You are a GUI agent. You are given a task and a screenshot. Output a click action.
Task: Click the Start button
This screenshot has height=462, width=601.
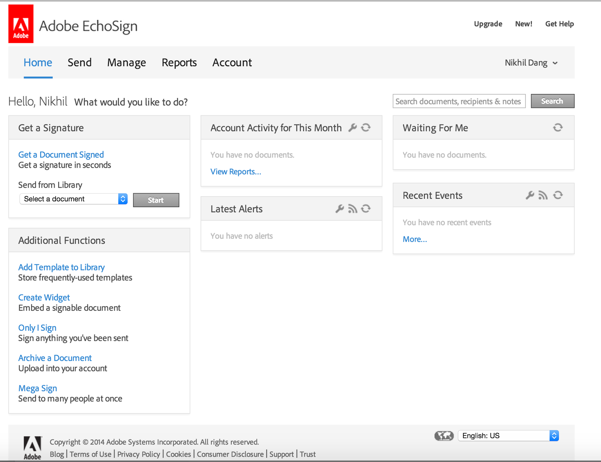pos(156,200)
